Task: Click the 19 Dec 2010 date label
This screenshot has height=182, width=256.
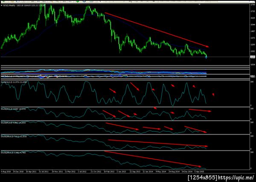Action: (x=18, y=172)
